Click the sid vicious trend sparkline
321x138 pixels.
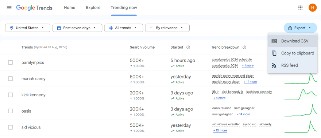click(301, 127)
